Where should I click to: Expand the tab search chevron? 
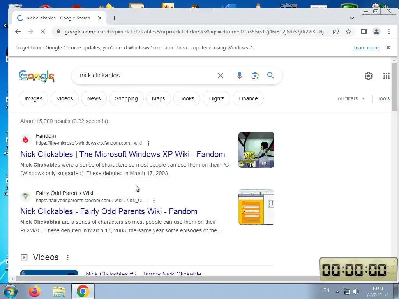click(352, 18)
